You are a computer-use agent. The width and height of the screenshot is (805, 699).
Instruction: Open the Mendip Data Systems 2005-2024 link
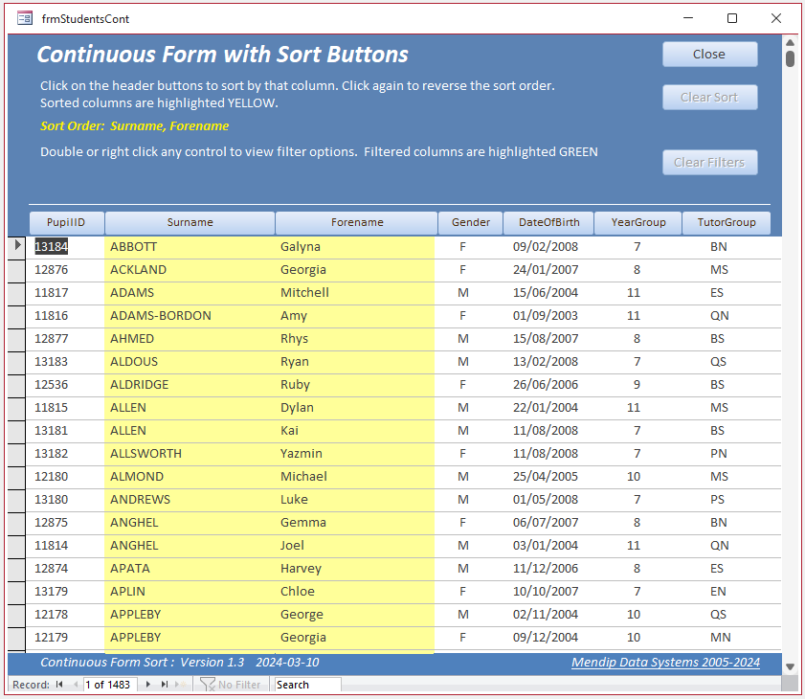pos(666,662)
